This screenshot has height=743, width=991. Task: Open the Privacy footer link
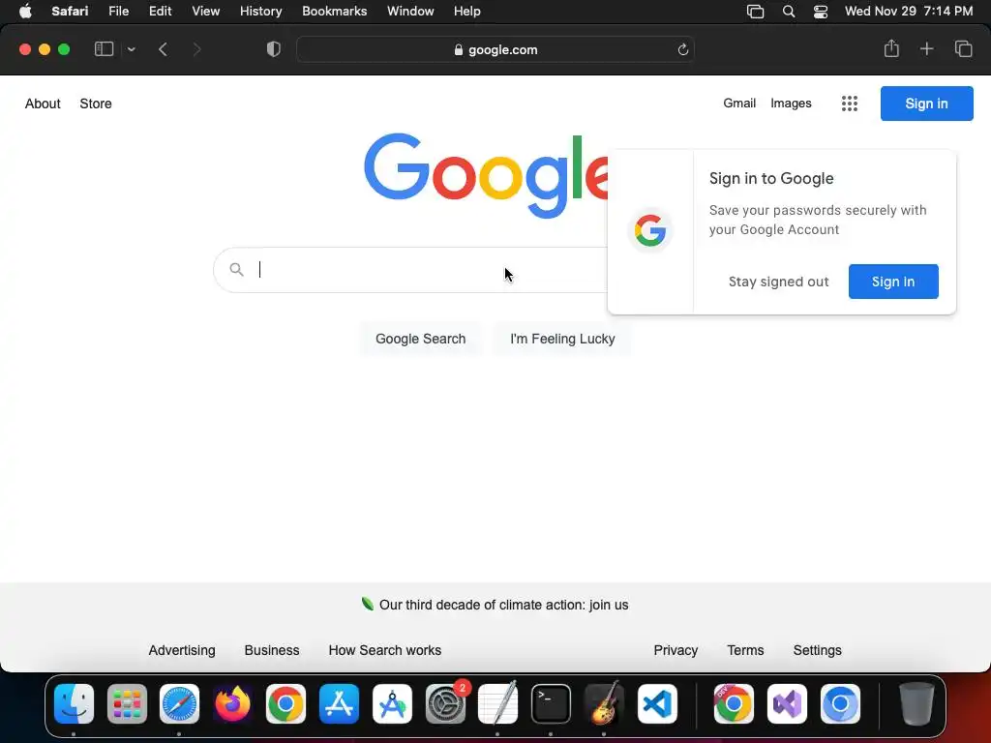pos(676,650)
